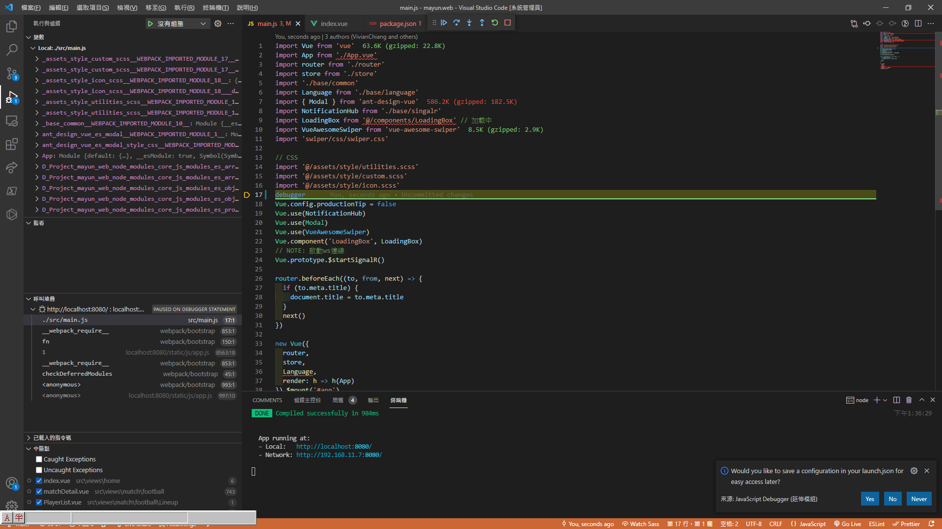The width and height of the screenshot is (942, 529).
Task: Enable the Caught Exceptions breakpoint checkbox
Action: tap(39, 459)
